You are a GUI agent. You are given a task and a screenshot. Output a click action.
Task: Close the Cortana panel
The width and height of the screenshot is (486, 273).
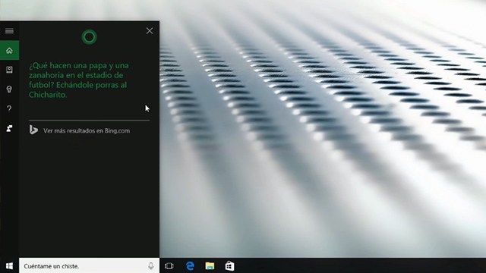150,30
